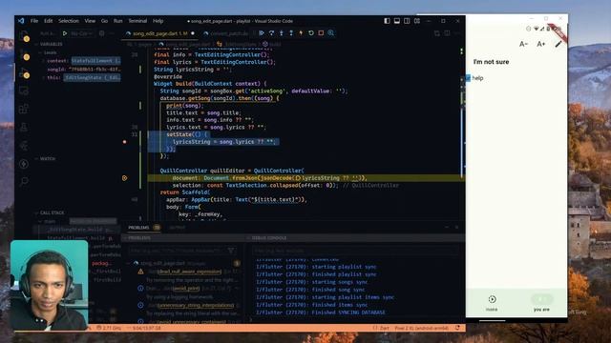Open the customize layout icon
The width and height of the screenshot is (611, 343).
pyautogui.click(x=417, y=21)
